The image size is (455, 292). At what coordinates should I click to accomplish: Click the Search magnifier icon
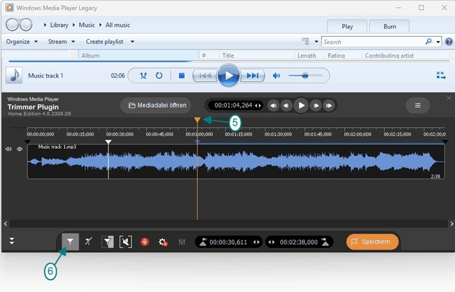click(428, 42)
